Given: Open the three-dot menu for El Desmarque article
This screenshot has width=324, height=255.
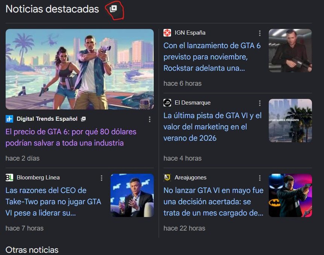Looking at the screenshot, I should tap(259, 103).
